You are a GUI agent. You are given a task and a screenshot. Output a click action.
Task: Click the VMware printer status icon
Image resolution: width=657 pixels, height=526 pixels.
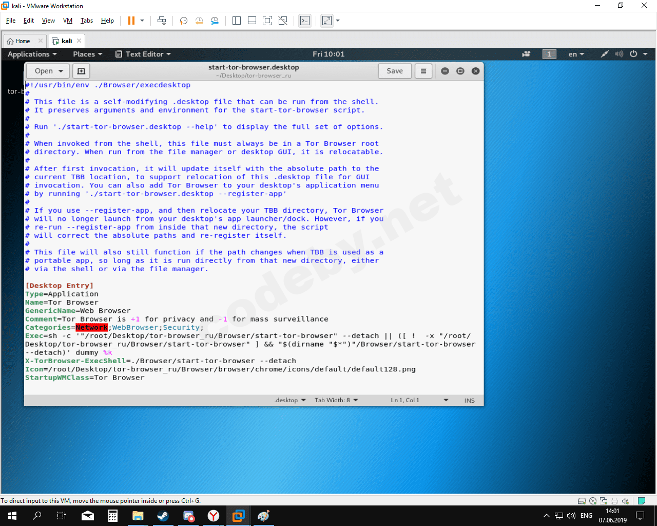point(614,501)
